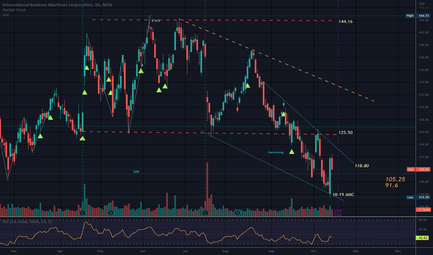This screenshot has height=255, width=433.
Task: Click the Jun label on time axis
Action: tap(143, 251)
